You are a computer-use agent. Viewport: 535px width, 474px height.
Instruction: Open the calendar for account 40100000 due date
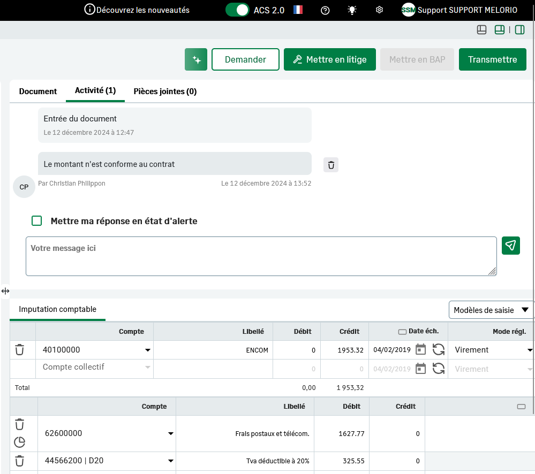[x=421, y=350]
